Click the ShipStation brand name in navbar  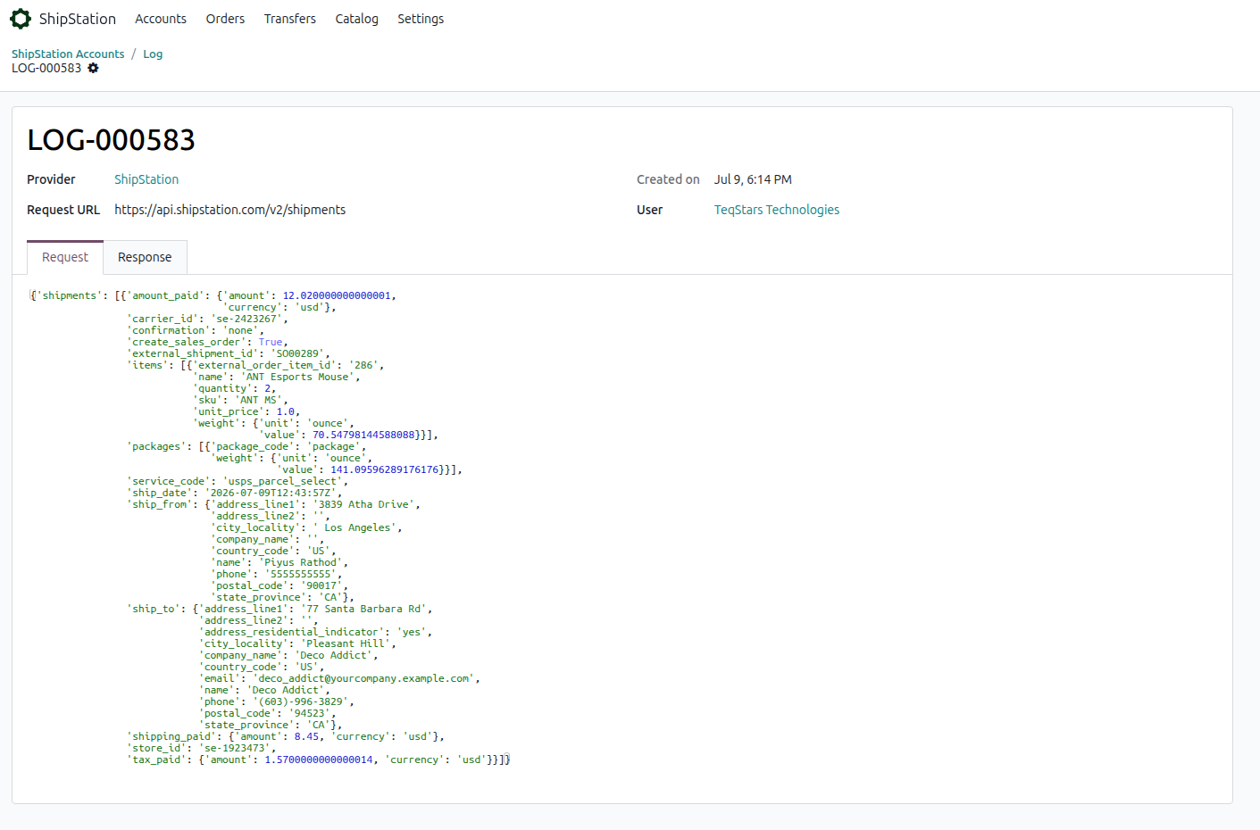(x=78, y=19)
